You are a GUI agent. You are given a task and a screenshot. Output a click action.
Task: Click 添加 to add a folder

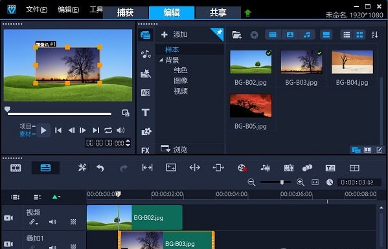pyautogui.click(x=174, y=34)
